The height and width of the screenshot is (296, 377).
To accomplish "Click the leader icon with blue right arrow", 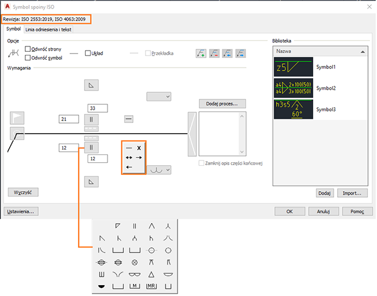I will pyautogui.click(x=240, y=53).
